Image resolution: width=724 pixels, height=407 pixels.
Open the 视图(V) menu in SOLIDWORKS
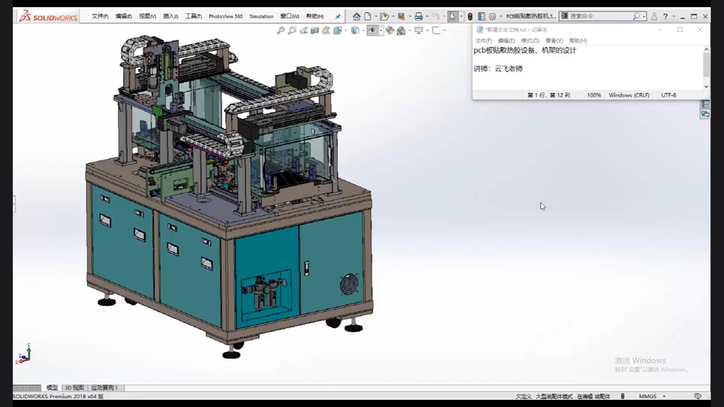(x=147, y=16)
